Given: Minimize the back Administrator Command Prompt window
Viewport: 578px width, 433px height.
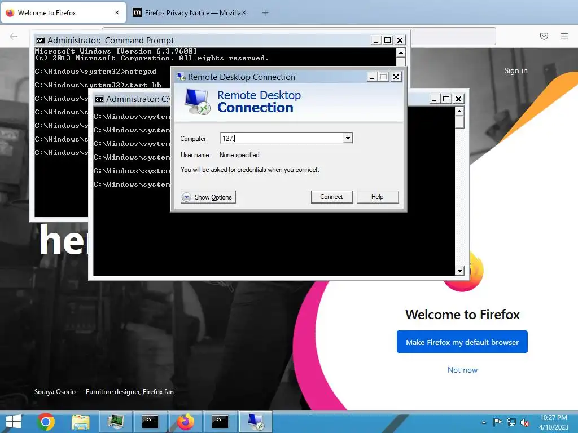Looking at the screenshot, I should tap(375, 40).
